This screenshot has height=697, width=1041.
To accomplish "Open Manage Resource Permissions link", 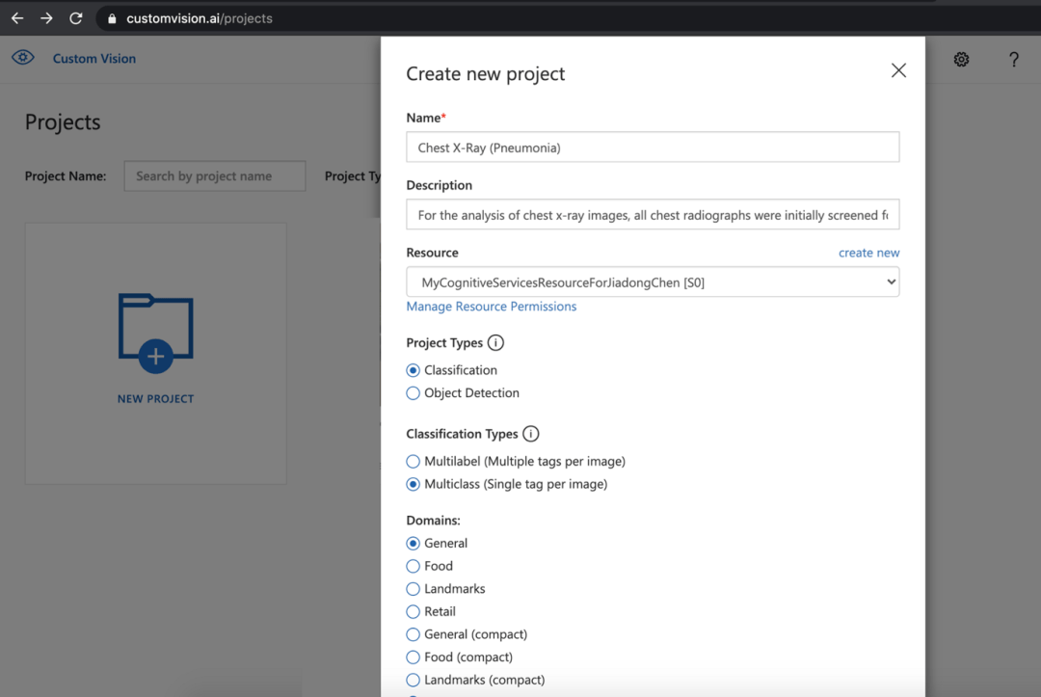I will (492, 306).
